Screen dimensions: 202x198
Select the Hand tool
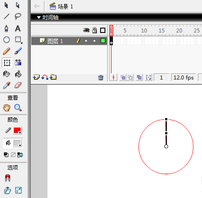pyautogui.click(x=7, y=108)
